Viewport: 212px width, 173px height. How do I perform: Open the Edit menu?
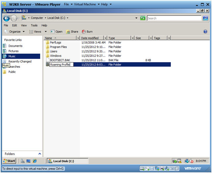[15, 25]
